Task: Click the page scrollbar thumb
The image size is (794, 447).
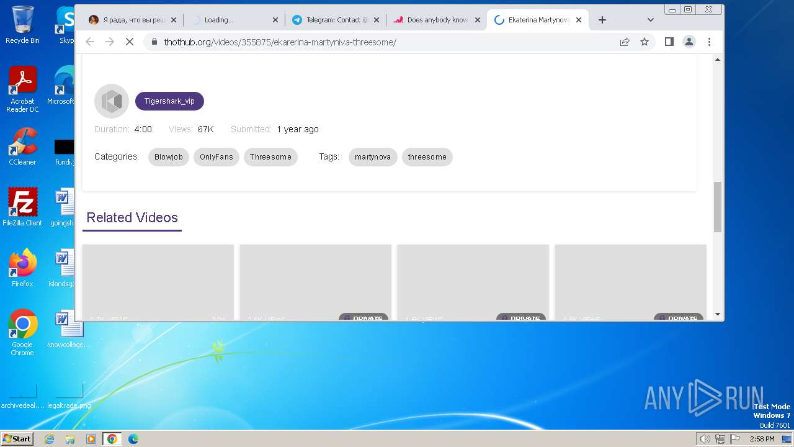Action: tap(718, 207)
